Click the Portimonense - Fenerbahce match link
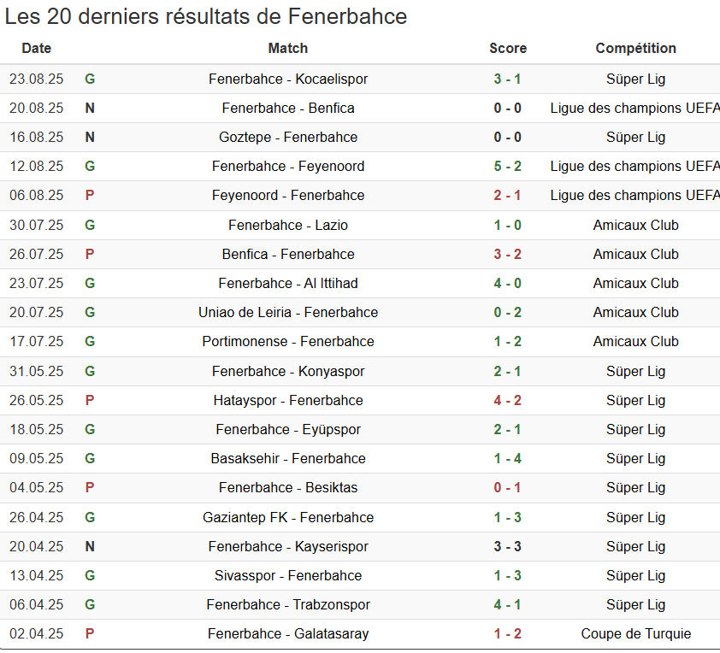 (288, 342)
